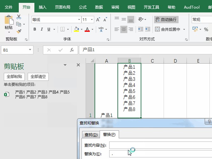
Task: Switch to the 查找(D) tab
Action: (91, 135)
